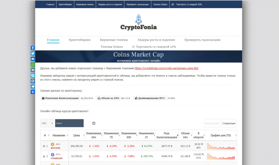Click total market cap value $2,354.09 B
Viewport: 279px width, 165px height.
tap(87, 98)
